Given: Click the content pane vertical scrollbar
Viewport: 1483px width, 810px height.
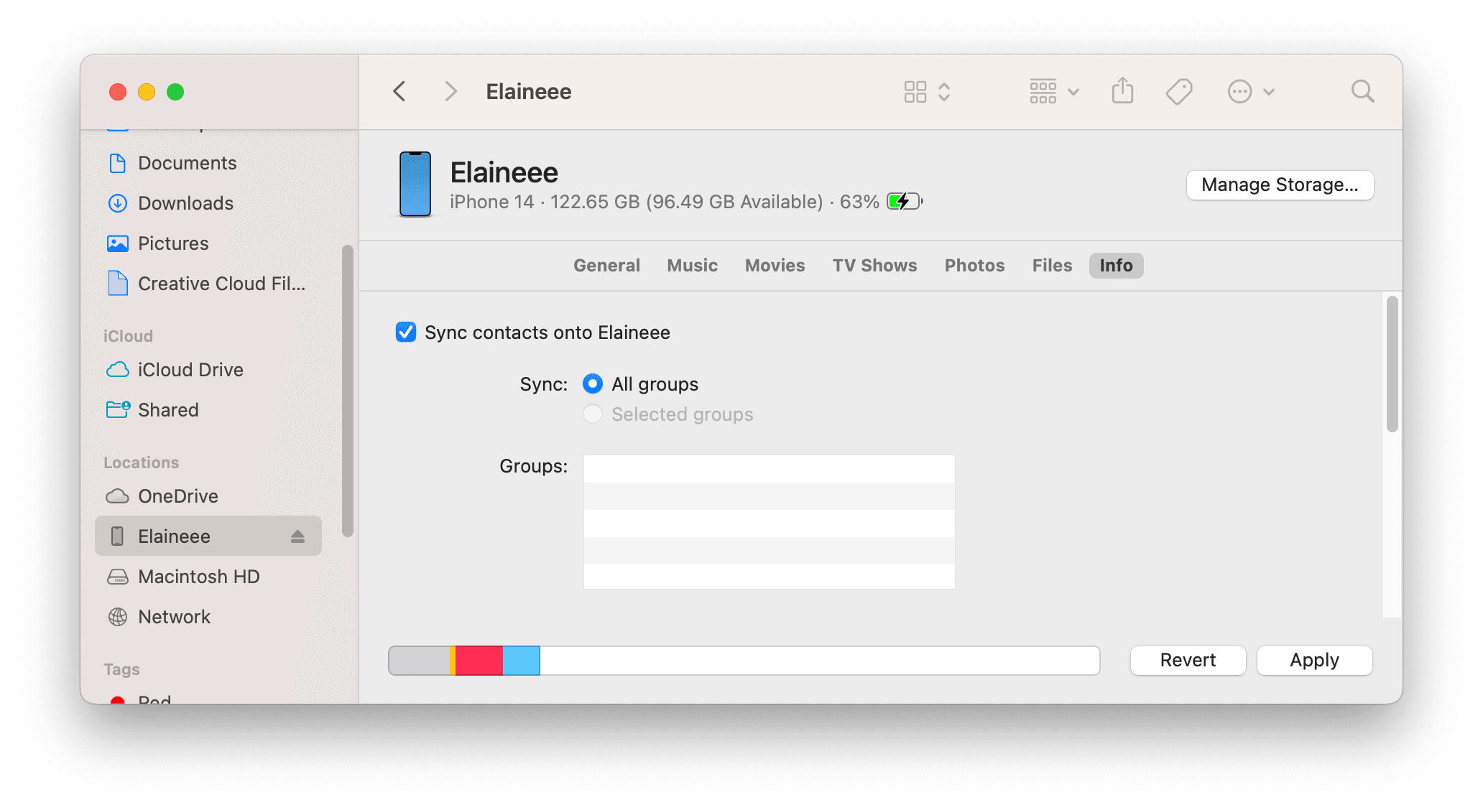Looking at the screenshot, I should [x=1392, y=364].
